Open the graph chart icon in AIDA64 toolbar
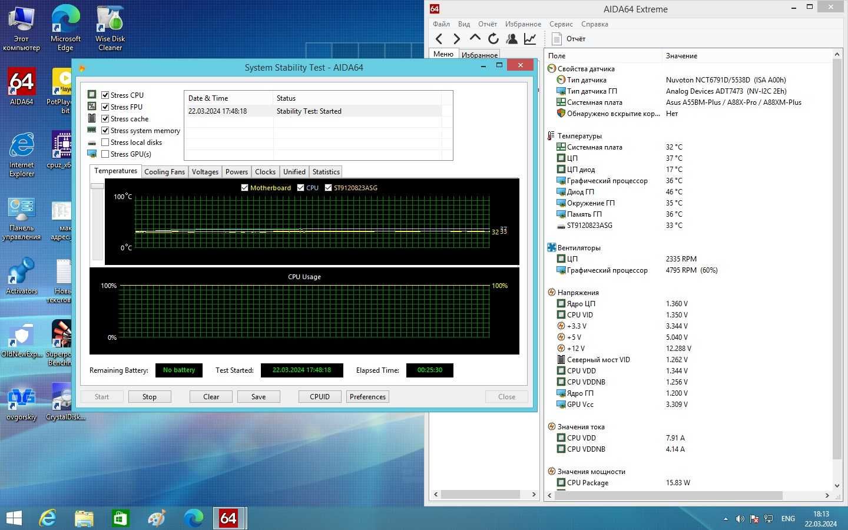Viewport: 848px width, 530px height. (530, 39)
